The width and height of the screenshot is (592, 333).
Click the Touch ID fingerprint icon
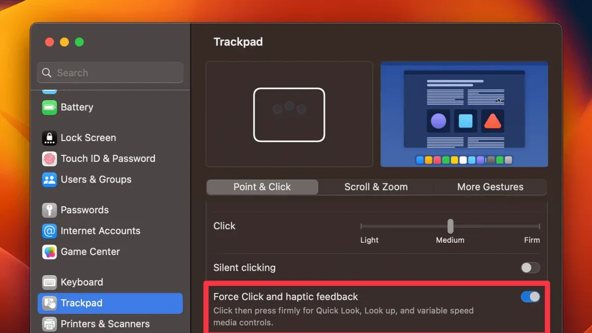[49, 158]
